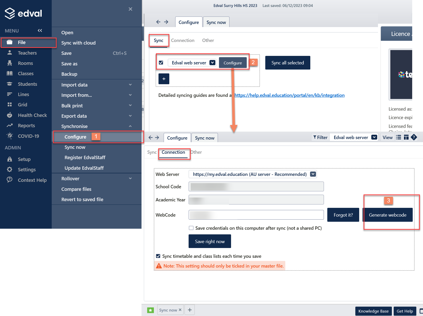Click the Save right now button
Viewport: 423px width, 316px height.
210,241
